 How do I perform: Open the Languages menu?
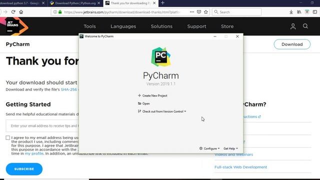coord(123,26)
